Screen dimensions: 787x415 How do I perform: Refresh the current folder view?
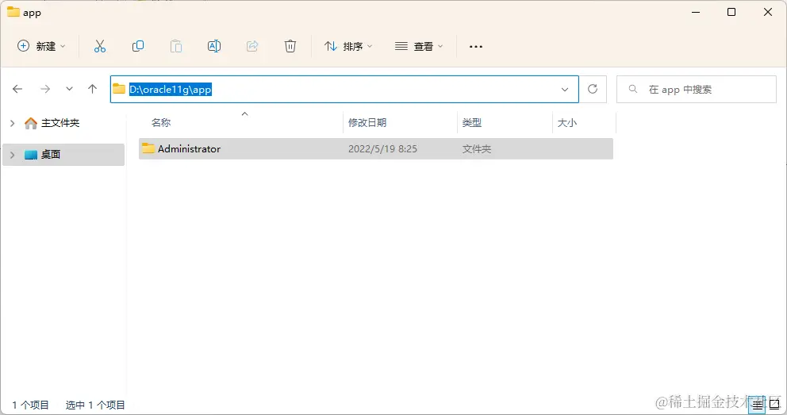click(x=593, y=90)
